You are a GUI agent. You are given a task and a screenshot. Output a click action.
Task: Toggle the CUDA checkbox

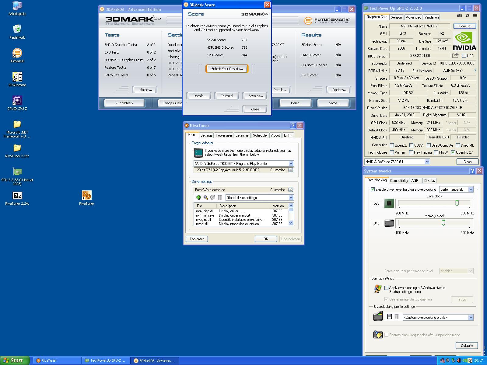(411, 145)
